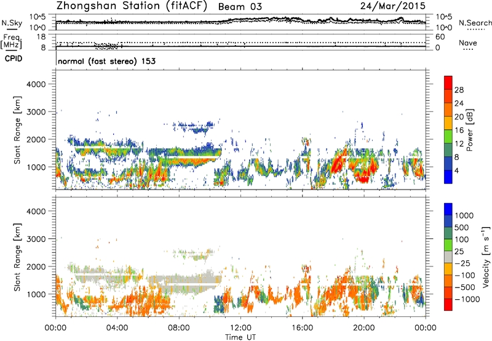Click the 'N.Search' legend label

click(475, 23)
